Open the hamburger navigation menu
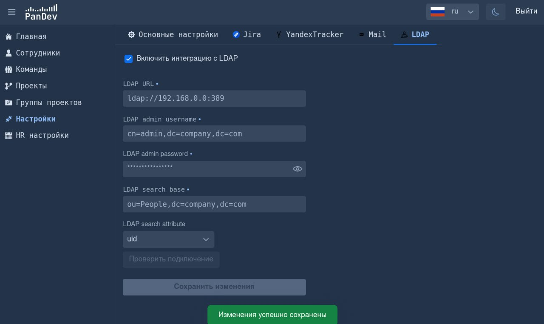Image resolution: width=544 pixels, height=324 pixels. (11, 11)
